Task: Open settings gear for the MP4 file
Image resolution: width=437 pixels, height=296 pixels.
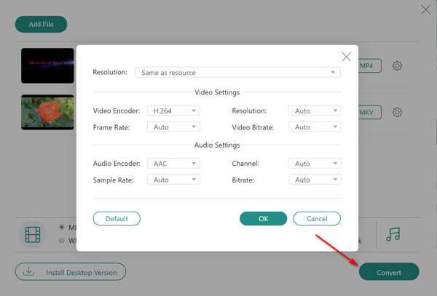Action: coord(397,66)
